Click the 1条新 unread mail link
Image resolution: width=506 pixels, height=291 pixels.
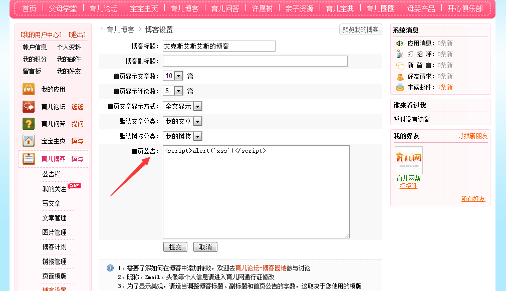tap(445, 88)
